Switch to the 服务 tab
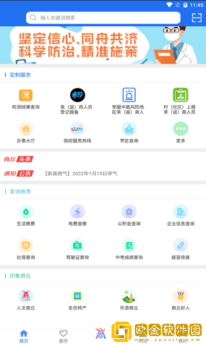 [64, 336]
